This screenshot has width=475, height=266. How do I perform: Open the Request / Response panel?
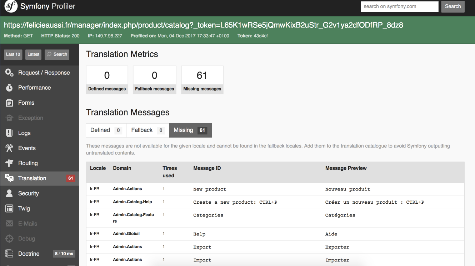tap(39, 73)
